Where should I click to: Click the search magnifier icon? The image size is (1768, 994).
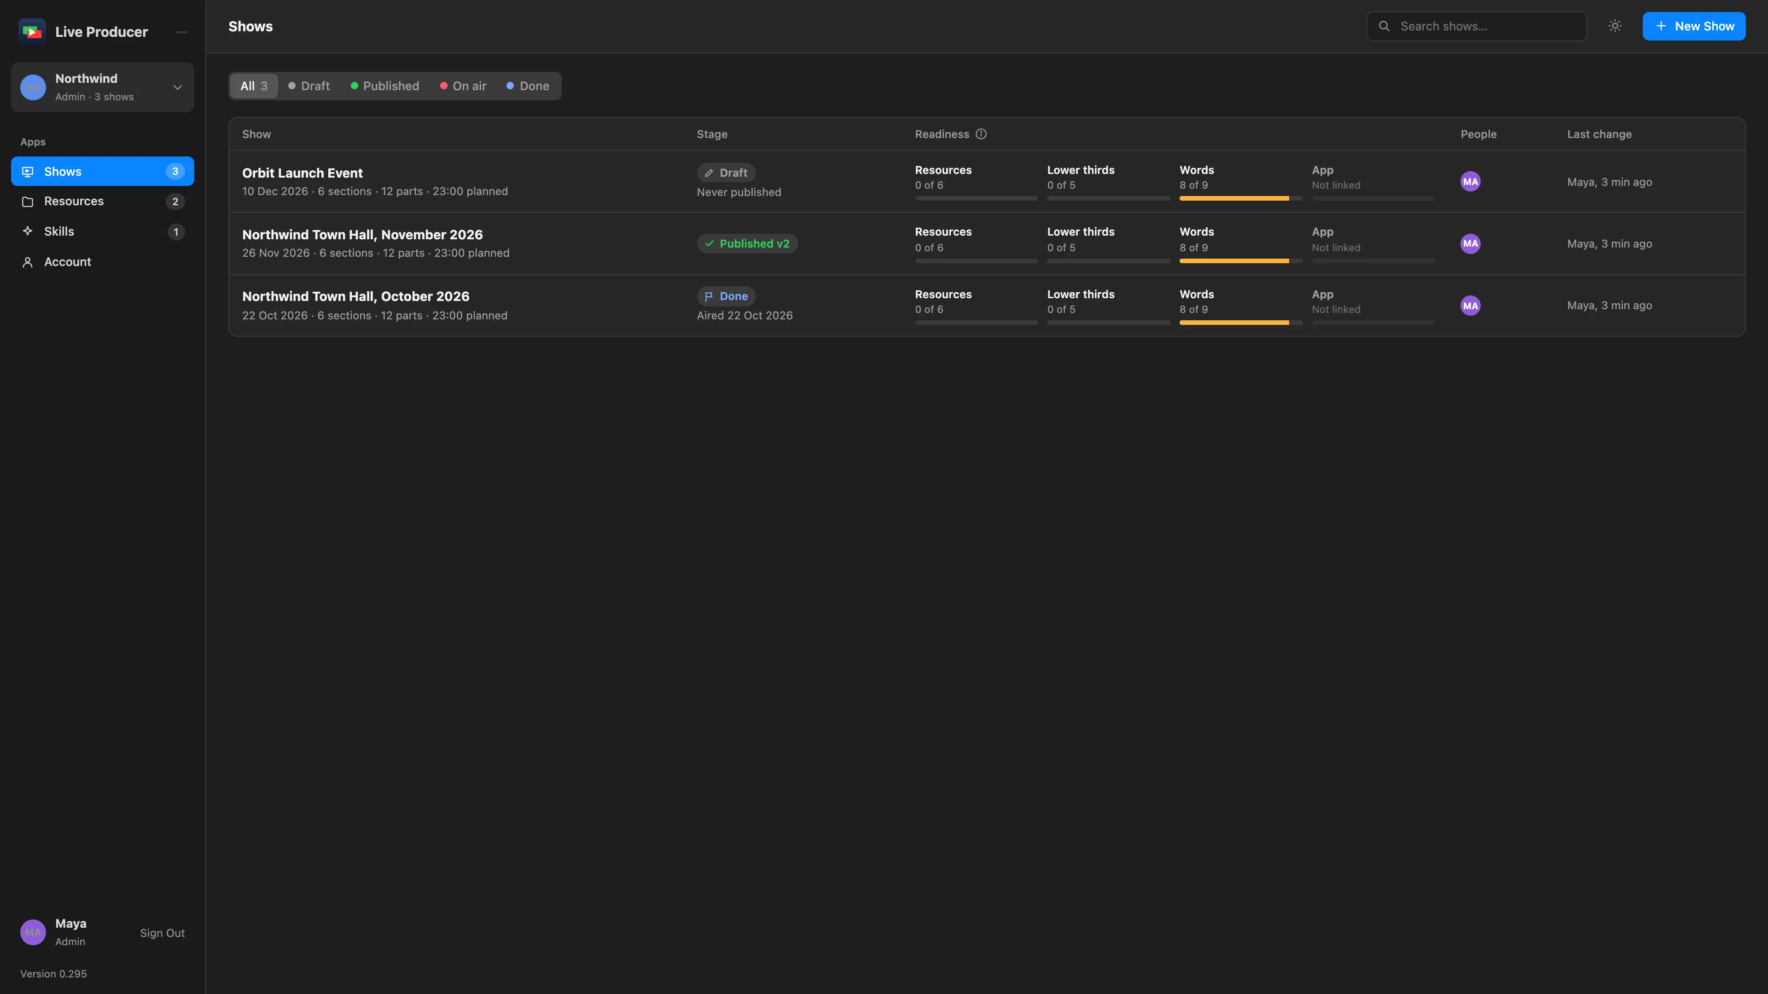coord(1384,26)
